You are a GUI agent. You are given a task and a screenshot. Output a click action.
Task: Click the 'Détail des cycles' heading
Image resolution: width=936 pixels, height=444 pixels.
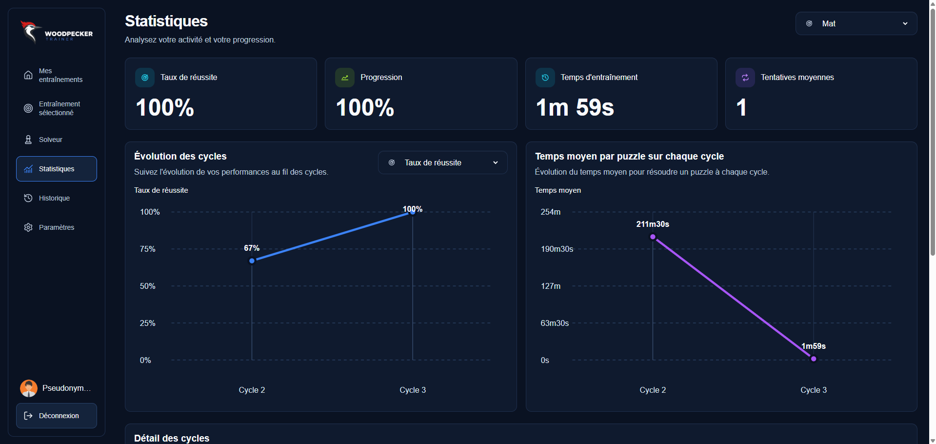[x=172, y=438]
